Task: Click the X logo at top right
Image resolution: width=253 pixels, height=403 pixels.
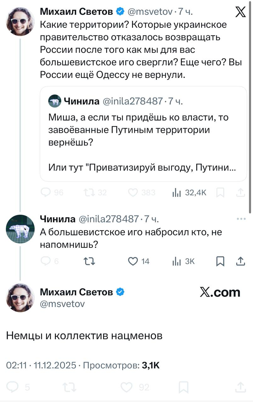Action: click(241, 13)
